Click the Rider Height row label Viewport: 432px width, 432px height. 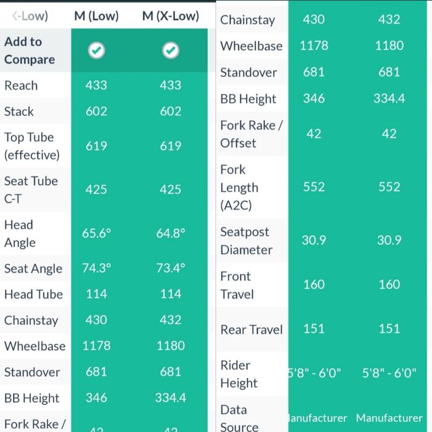tap(238, 374)
